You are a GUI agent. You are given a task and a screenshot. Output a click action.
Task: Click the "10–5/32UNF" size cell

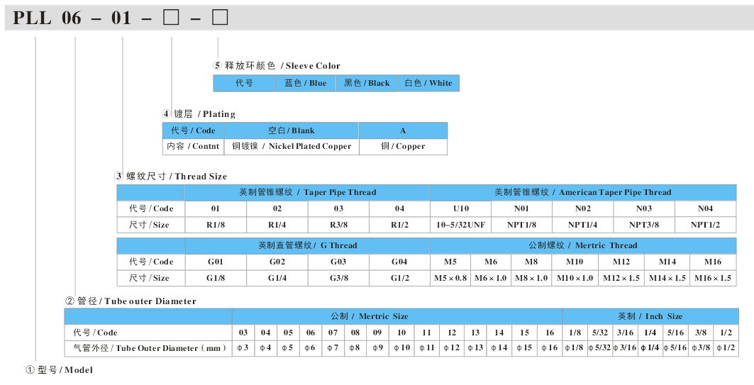pyautogui.click(x=460, y=225)
